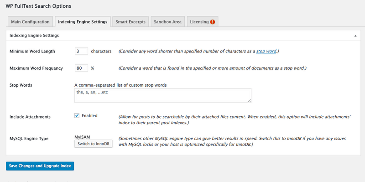Switch to the Smart Excerpts tab
This screenshot has width=365, height=182.
130,22
